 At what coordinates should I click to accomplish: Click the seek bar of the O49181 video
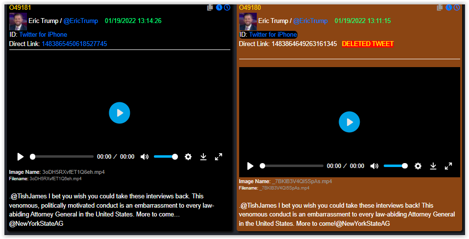pos(62,157)
